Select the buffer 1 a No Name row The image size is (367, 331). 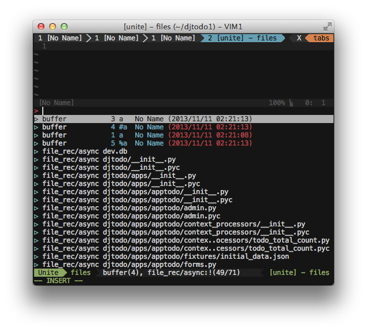[x=184, y=135]
